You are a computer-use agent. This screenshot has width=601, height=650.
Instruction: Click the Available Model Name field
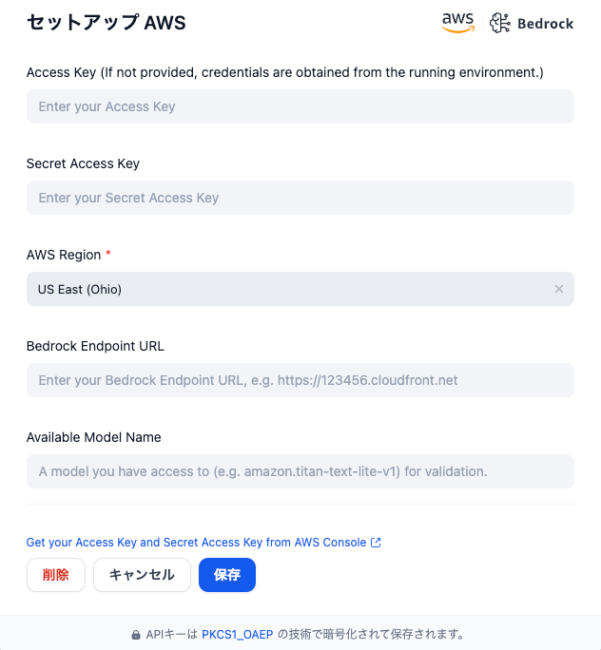click(300, 471)
